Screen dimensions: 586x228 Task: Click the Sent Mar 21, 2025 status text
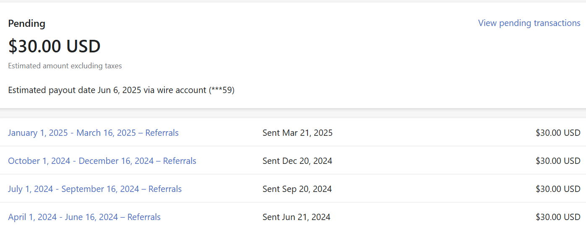click(x=297, y=133)
